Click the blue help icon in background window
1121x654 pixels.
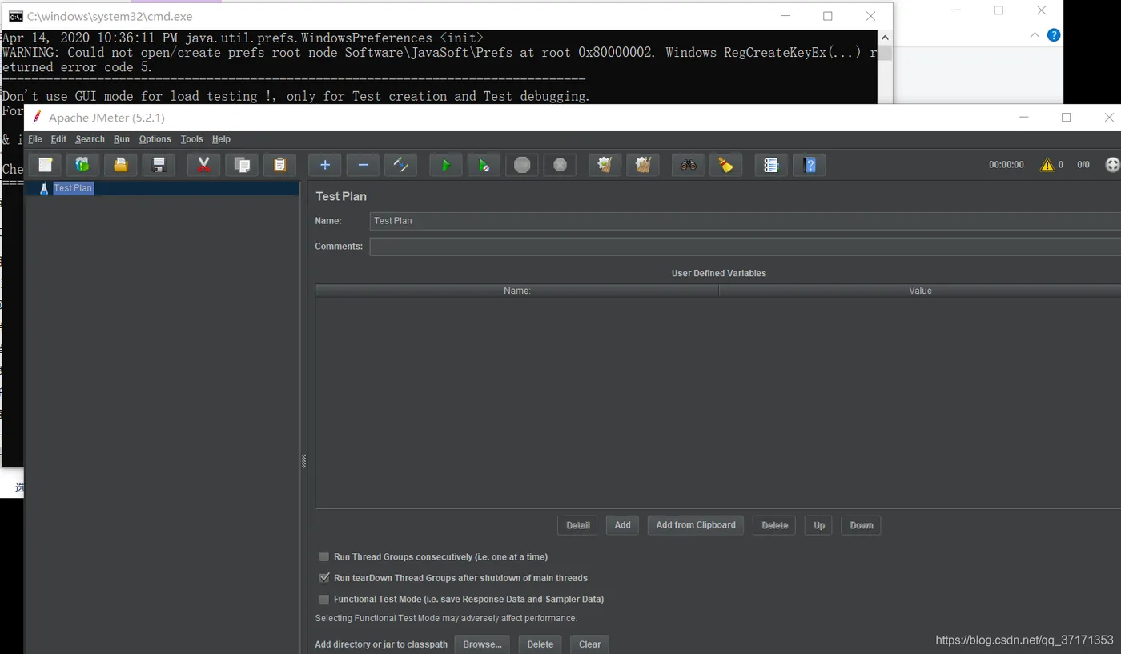point(1054,35)
